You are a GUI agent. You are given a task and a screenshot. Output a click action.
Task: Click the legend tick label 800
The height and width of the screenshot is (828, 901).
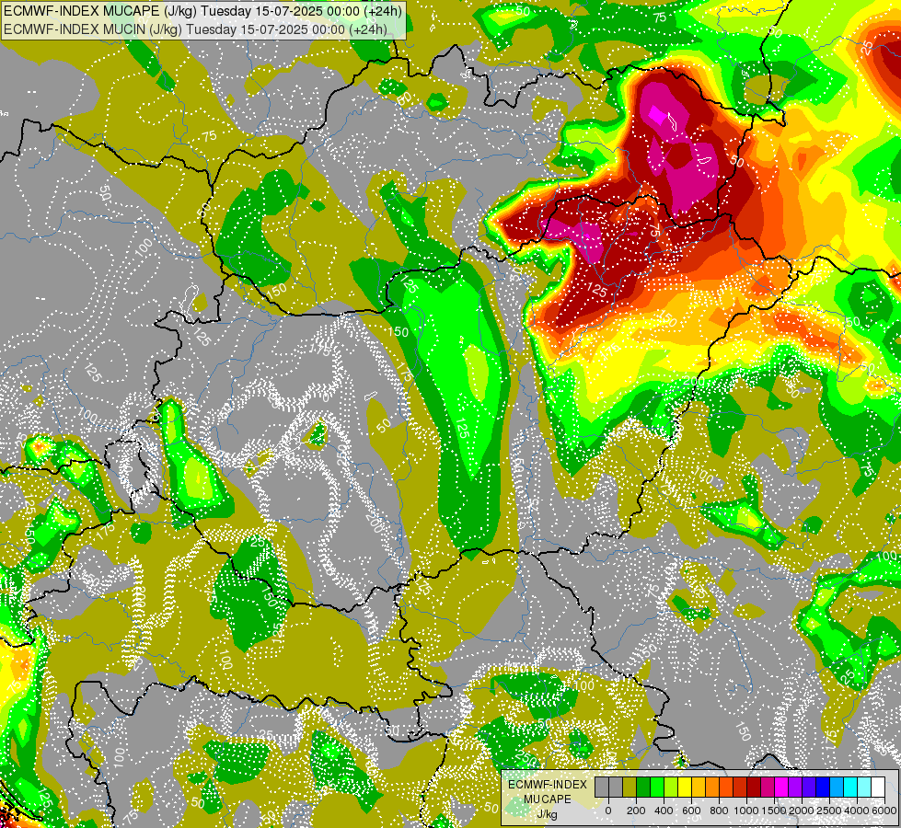point(719,811)
